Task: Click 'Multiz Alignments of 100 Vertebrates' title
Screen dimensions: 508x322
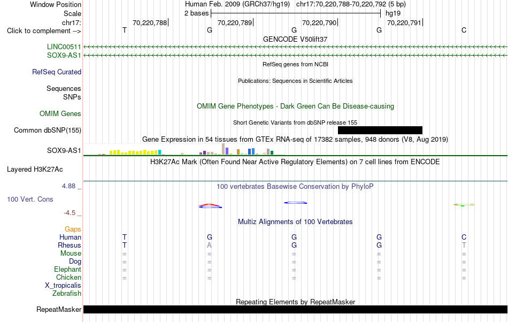Action: pos(295,221)
